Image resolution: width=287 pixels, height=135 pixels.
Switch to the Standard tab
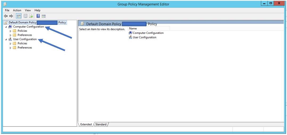101,124
